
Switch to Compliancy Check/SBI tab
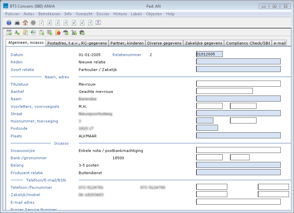pyautogui.click(x=248, y=43)
